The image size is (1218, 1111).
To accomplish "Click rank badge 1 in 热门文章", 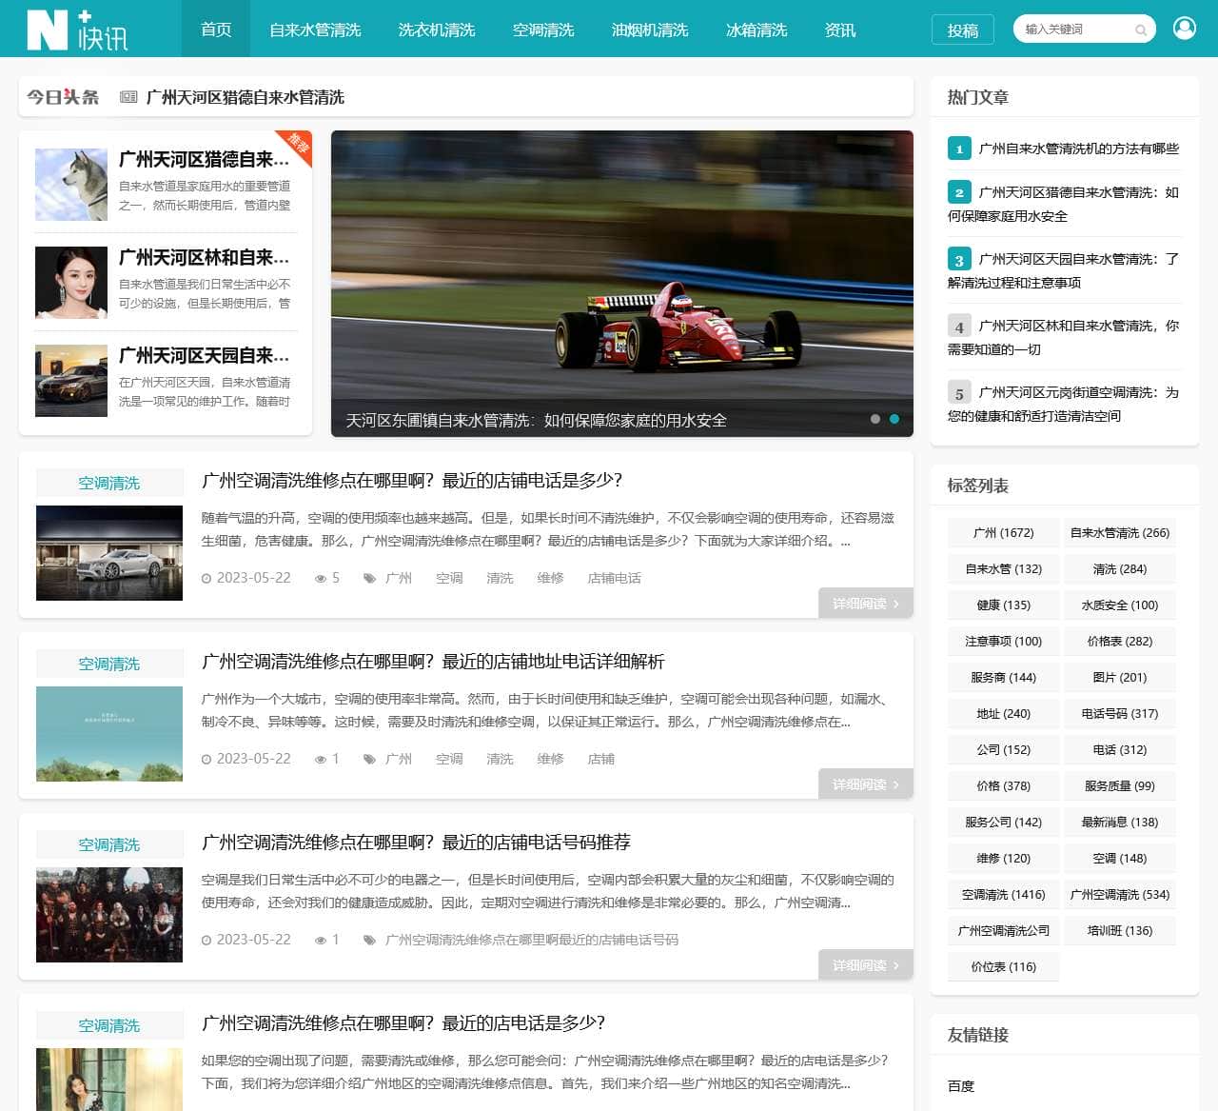I will point(959,149).
